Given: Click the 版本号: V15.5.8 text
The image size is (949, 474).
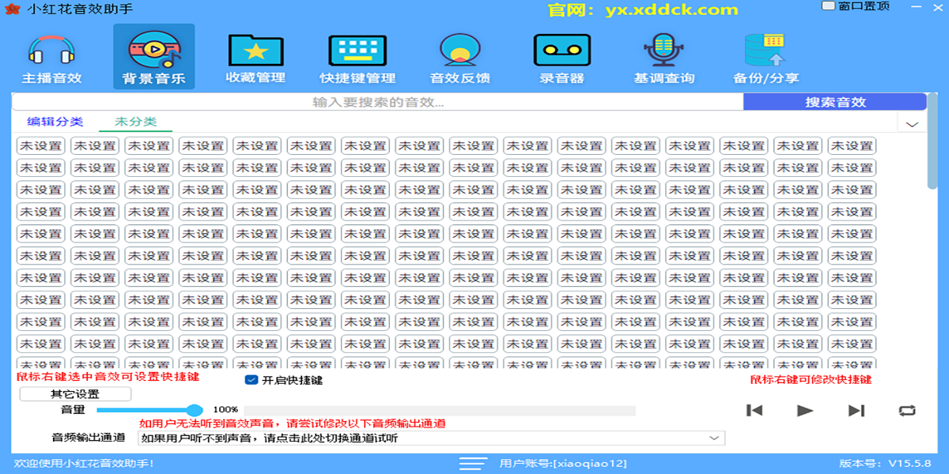Looking at the screenshot, I should 885,464.
